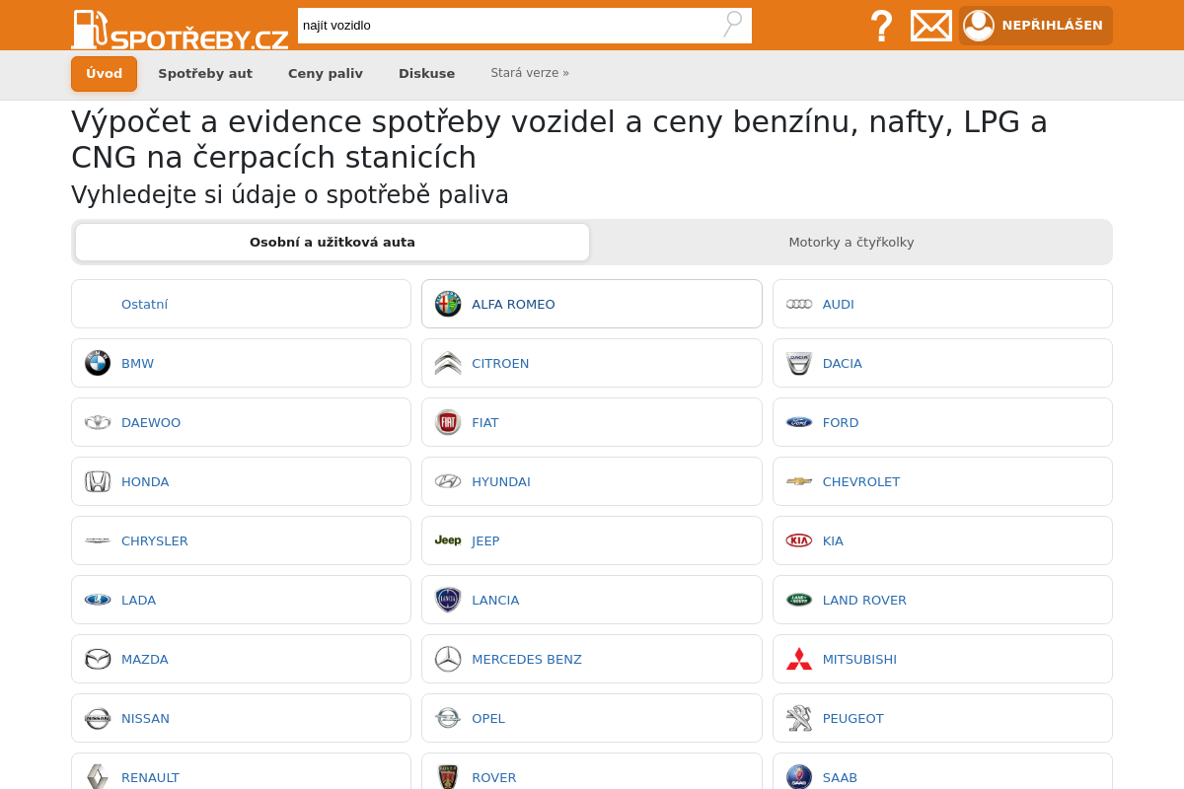Open the DAEWOO text link
The width and height of the screenshot is (1184, 789).
(x=151, y=422)
